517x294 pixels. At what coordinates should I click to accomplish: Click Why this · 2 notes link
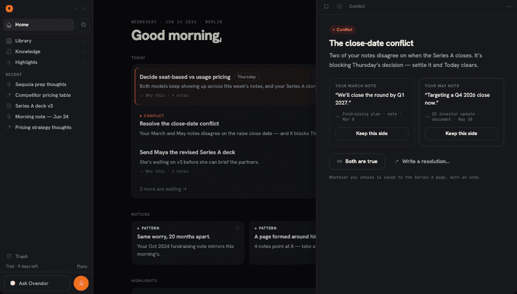[x=164, y=171]
